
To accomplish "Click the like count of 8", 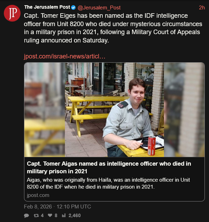I will click(56, 215).
